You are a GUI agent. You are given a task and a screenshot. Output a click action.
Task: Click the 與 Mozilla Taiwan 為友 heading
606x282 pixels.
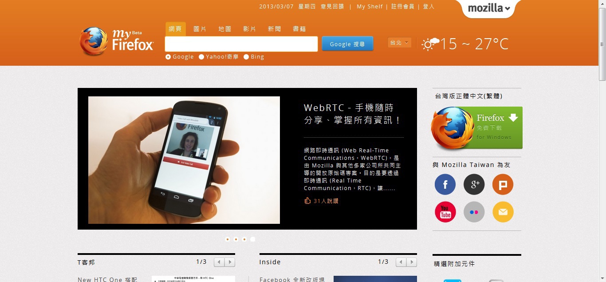click(x=472, y=165)
